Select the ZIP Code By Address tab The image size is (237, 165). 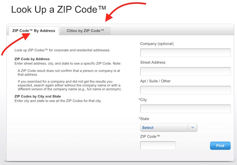point(33,31)
